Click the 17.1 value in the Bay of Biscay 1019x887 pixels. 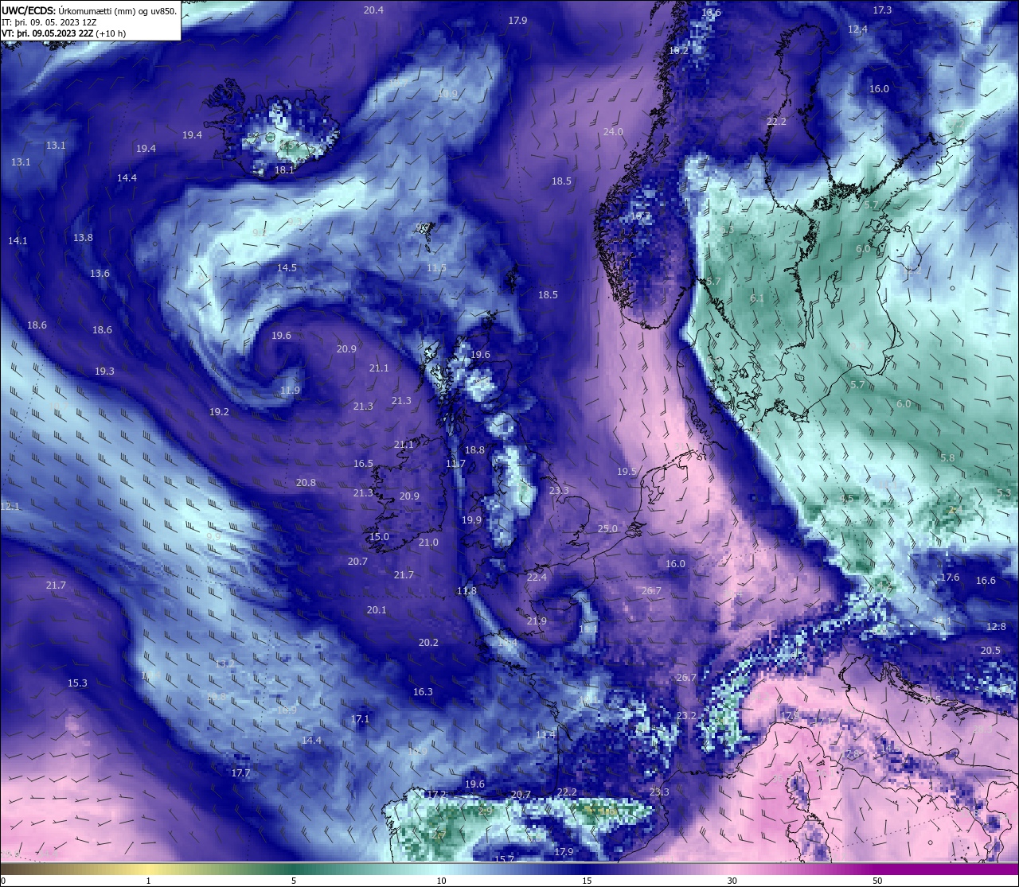(360, 719)
